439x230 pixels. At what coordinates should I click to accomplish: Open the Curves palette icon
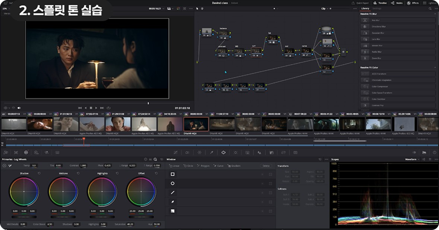[x=175, y=152]
